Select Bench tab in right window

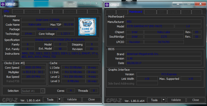coord(186,12)
